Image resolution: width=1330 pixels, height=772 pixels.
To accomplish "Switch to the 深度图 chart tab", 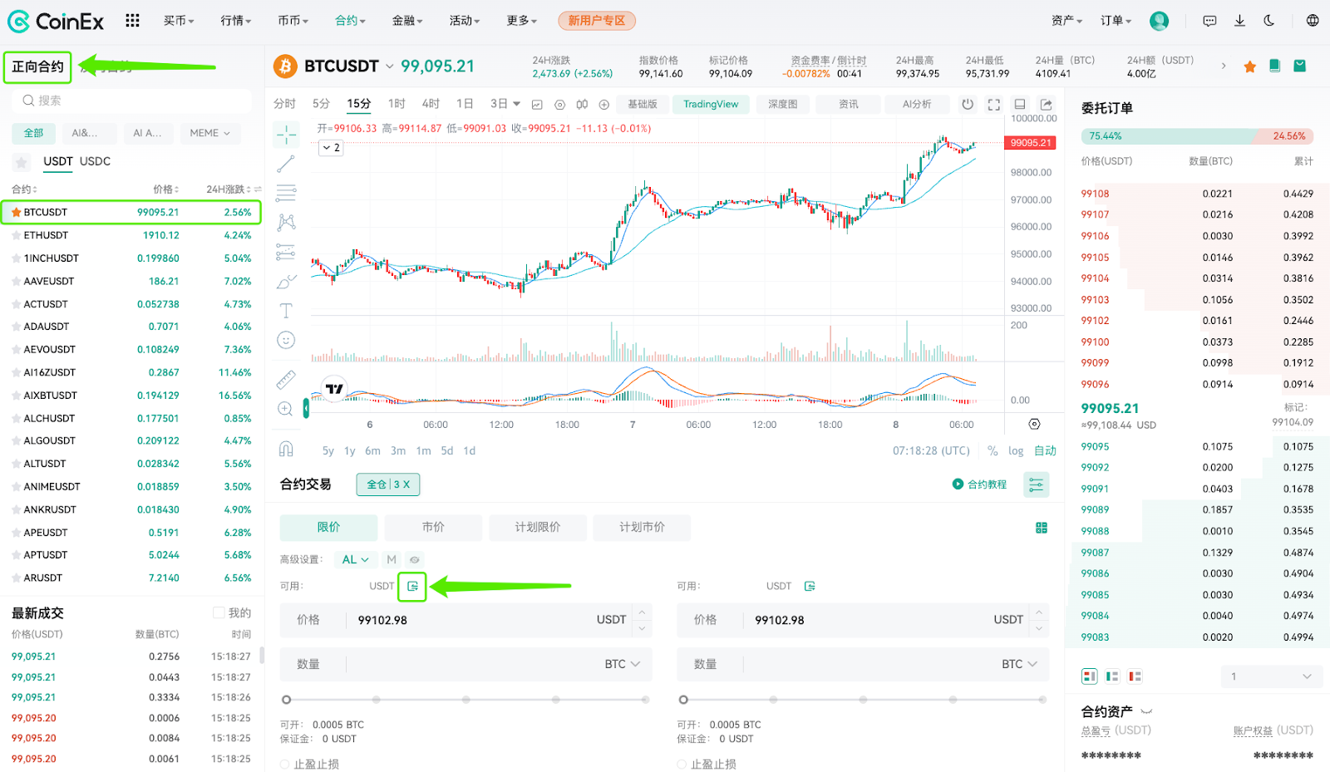I will click(782, 105).
